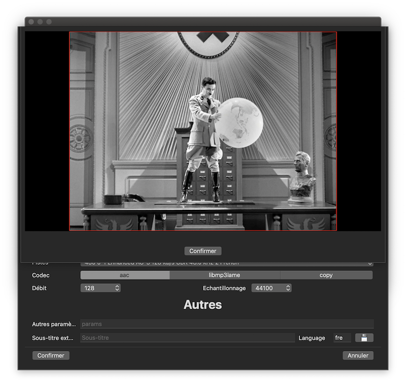The image size is (406, 382).
Task: Select the aac codec segment
Action: pos(125,275)
